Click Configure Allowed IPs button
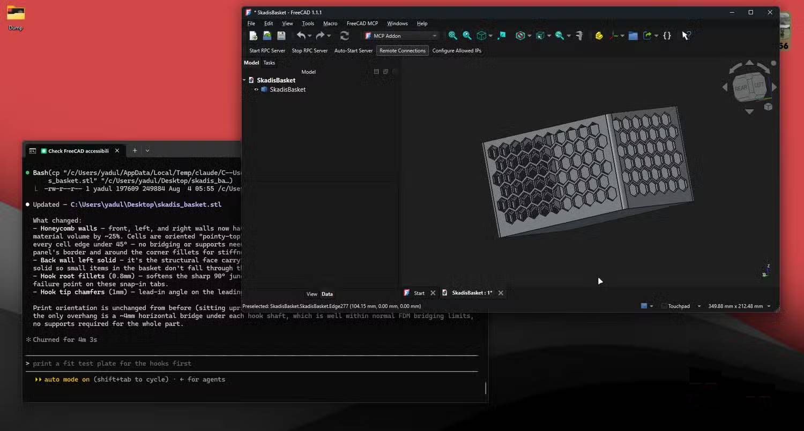Image resolution: width=804 pixels, height=431 pixels. 457,50
